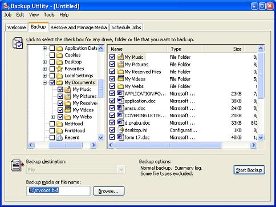The height and width of the screenshot is (207, 276).
Task: Click the Favorites star icon in tree
Action: point(59,69)
